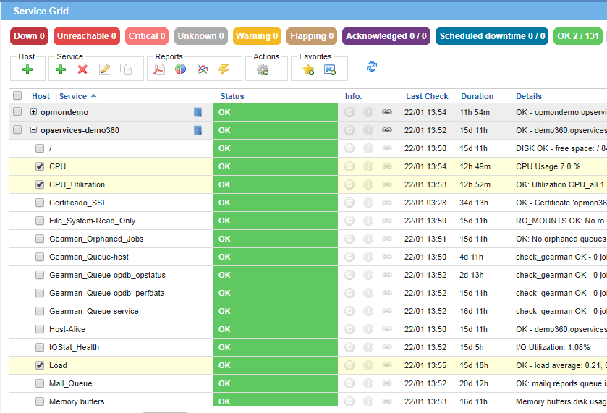The image size is (607, 413).
Task: Filter by Scheduled downtime status badge
Action: [x=492, y=36]
